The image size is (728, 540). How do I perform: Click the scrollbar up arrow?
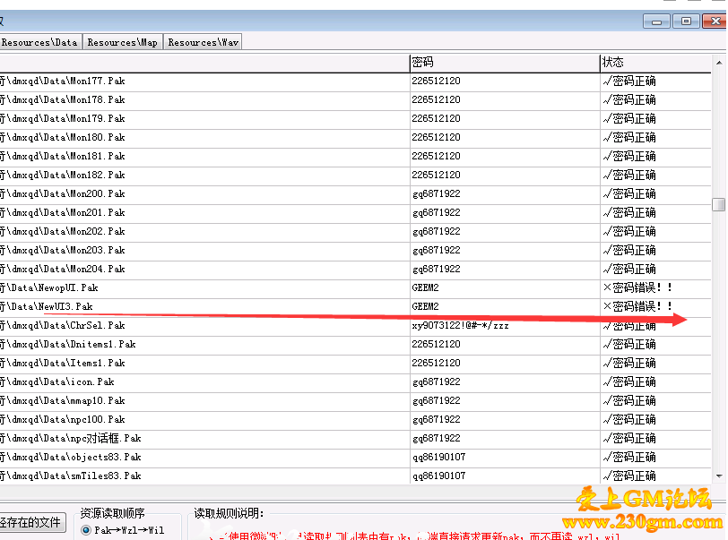pyautogui.click(x=719, y=62)
